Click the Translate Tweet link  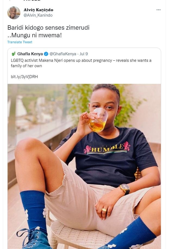click(20, 42)
